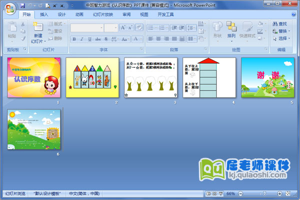Switch to normal view in status bar
This screenshot has width=300, height=200.
click(x=208, y=193)
